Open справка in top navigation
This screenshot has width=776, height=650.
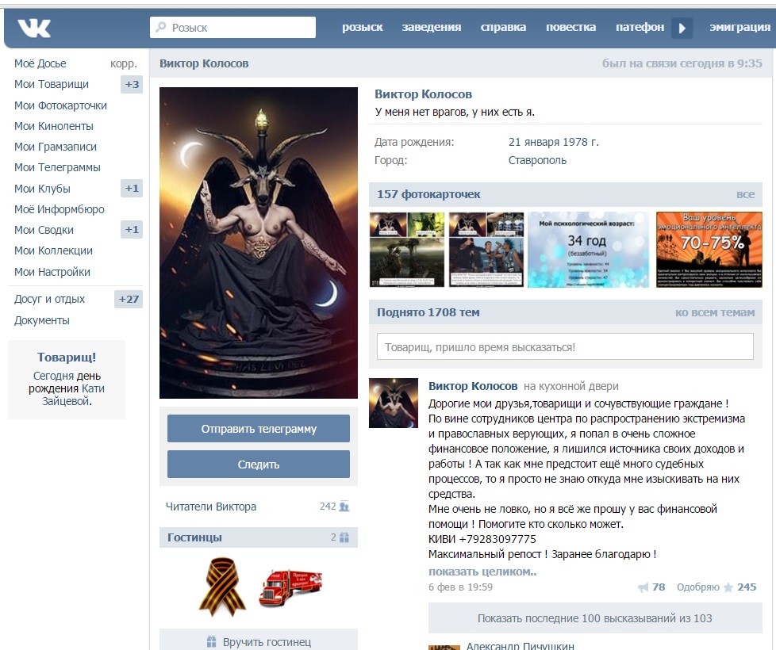pos(503,27)
